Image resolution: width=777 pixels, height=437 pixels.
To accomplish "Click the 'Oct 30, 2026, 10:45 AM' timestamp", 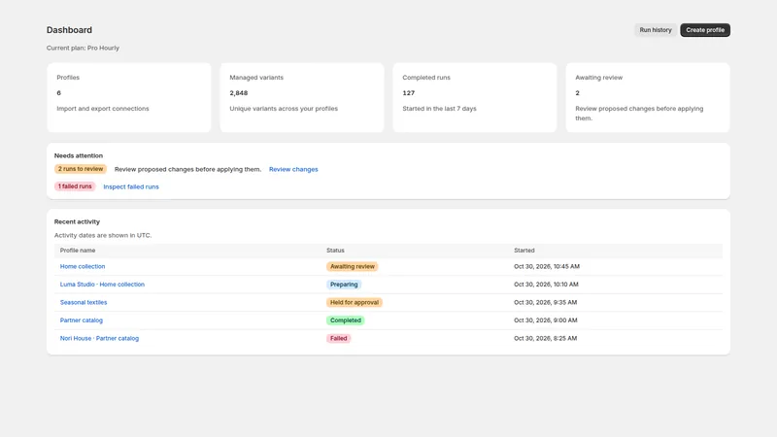I will pyautogui.click(x=547, y=266).
